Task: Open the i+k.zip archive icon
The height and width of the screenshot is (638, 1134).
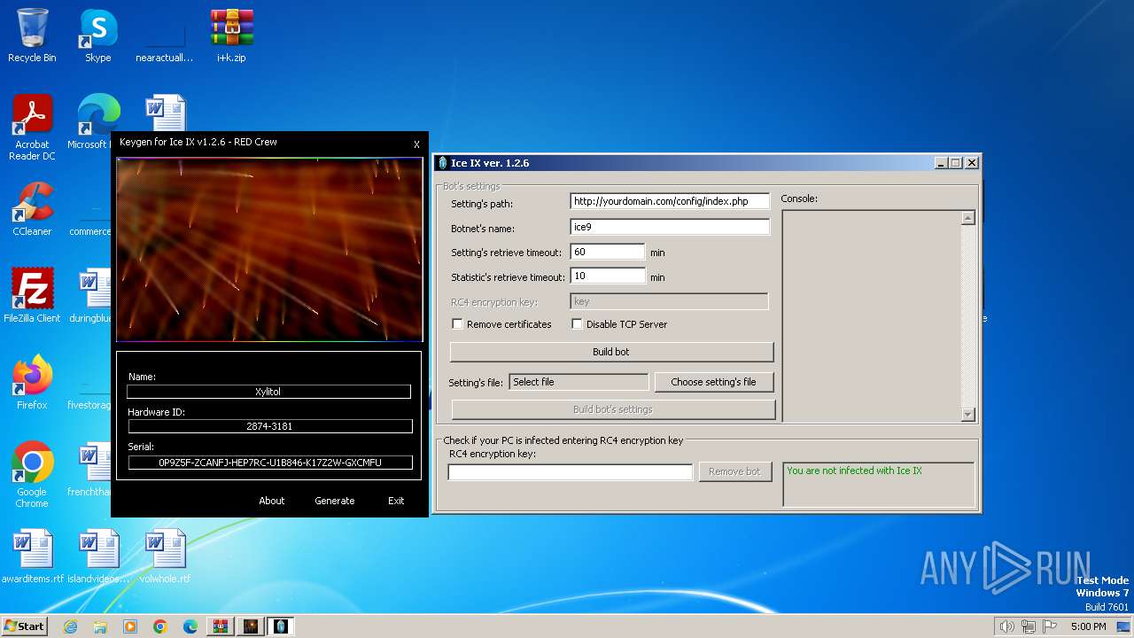Action: click(231, 35)
